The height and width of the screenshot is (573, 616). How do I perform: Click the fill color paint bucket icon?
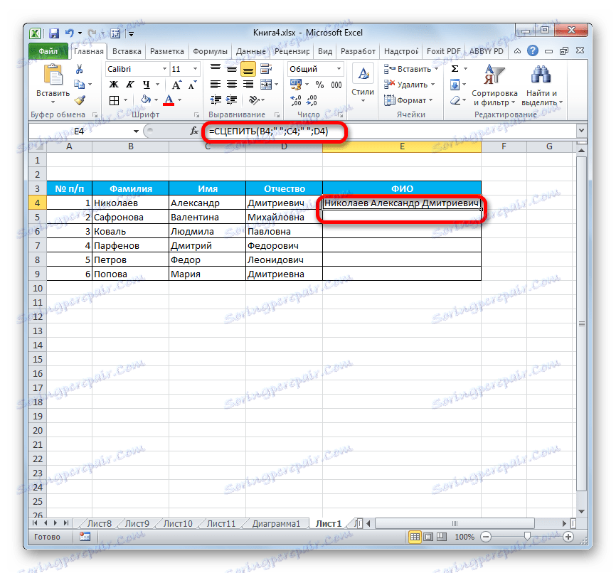tap(146, 100)
